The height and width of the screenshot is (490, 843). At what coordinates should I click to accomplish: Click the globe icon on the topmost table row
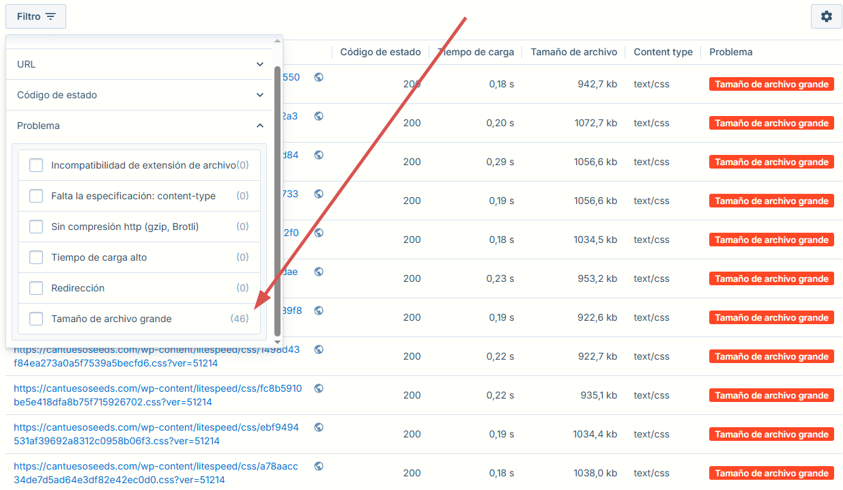pyautogui.click(x=318, y=77)
